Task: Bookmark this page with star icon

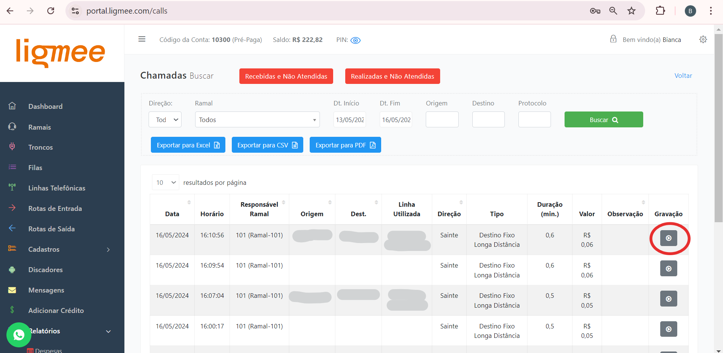Action: point(631,11)
